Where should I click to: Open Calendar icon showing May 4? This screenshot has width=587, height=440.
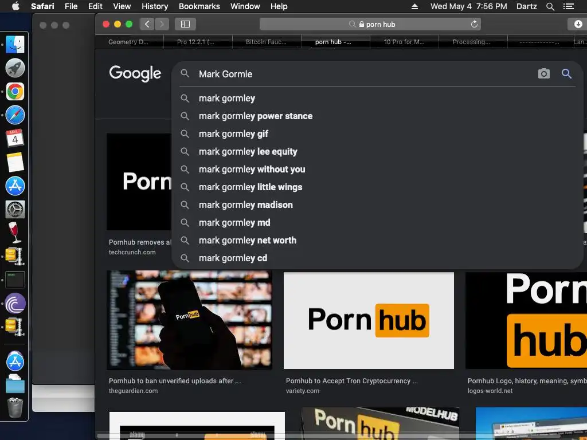[x=15, y=139]
